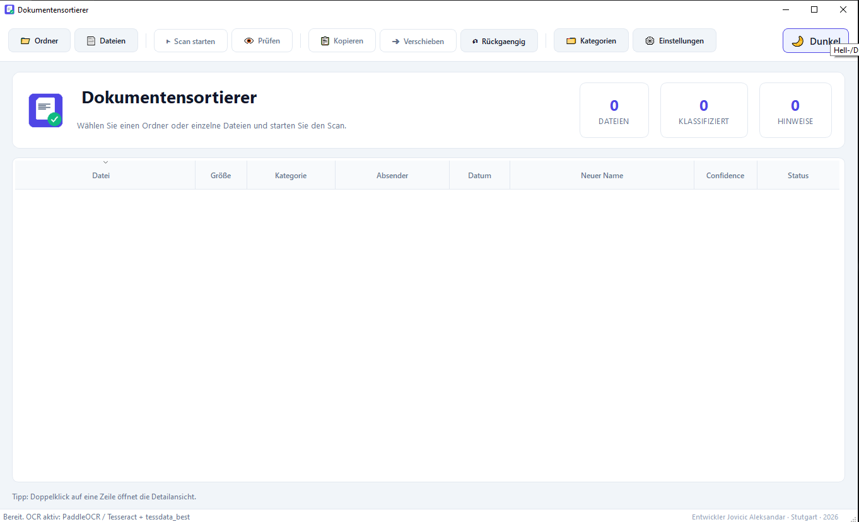Click the eye icon on Prüfen

tap(249, 41)
